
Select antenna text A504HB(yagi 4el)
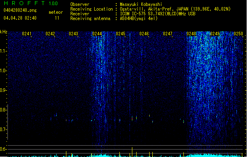point(139,18)
